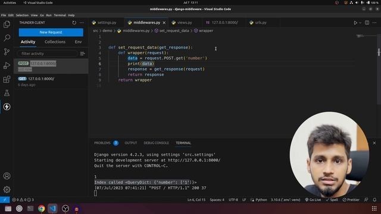Click Go Live in status bar
The width and height of the screenshot is (381, 214).
tap(313, 200)
